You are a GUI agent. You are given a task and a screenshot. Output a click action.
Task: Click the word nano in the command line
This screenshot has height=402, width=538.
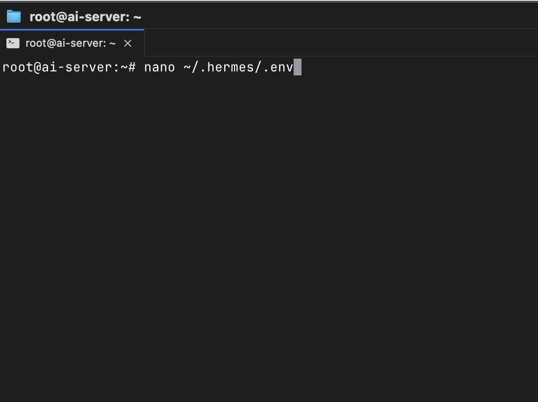[x=160, y=67]
